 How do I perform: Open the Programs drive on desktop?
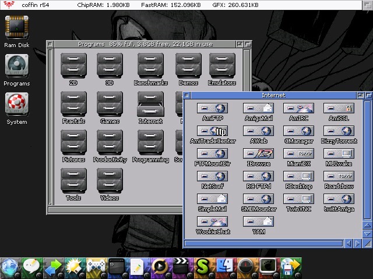pyautogui.click(x=17, y=66)
